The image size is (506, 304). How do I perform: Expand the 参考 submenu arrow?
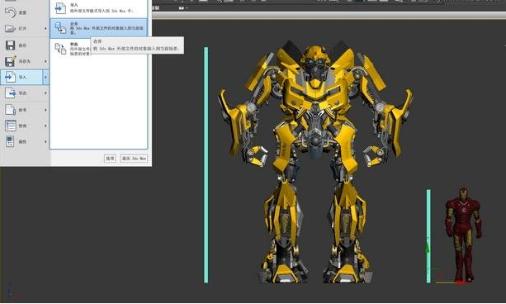click(45, 110)
